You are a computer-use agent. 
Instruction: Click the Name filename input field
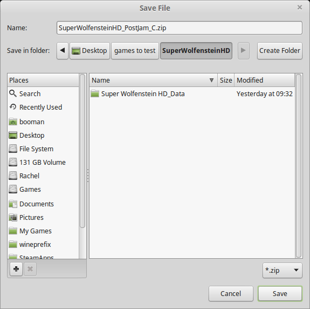(180, 28)
